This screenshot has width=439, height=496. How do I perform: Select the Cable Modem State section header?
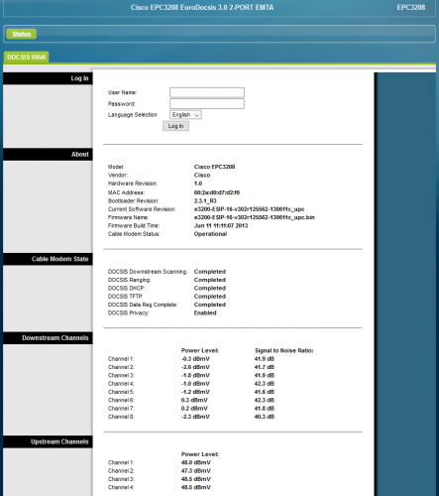[x=48, y=259]
